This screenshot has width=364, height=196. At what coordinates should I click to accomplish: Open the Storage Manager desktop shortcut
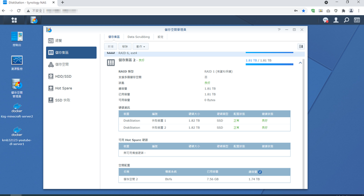click(17, 88)
